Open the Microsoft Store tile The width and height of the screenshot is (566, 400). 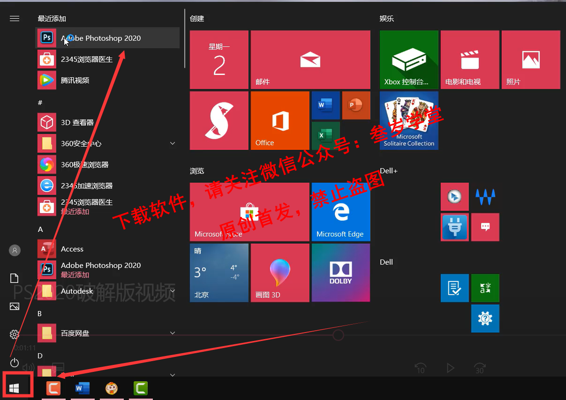pyautogui.click(x=249, y=212)
